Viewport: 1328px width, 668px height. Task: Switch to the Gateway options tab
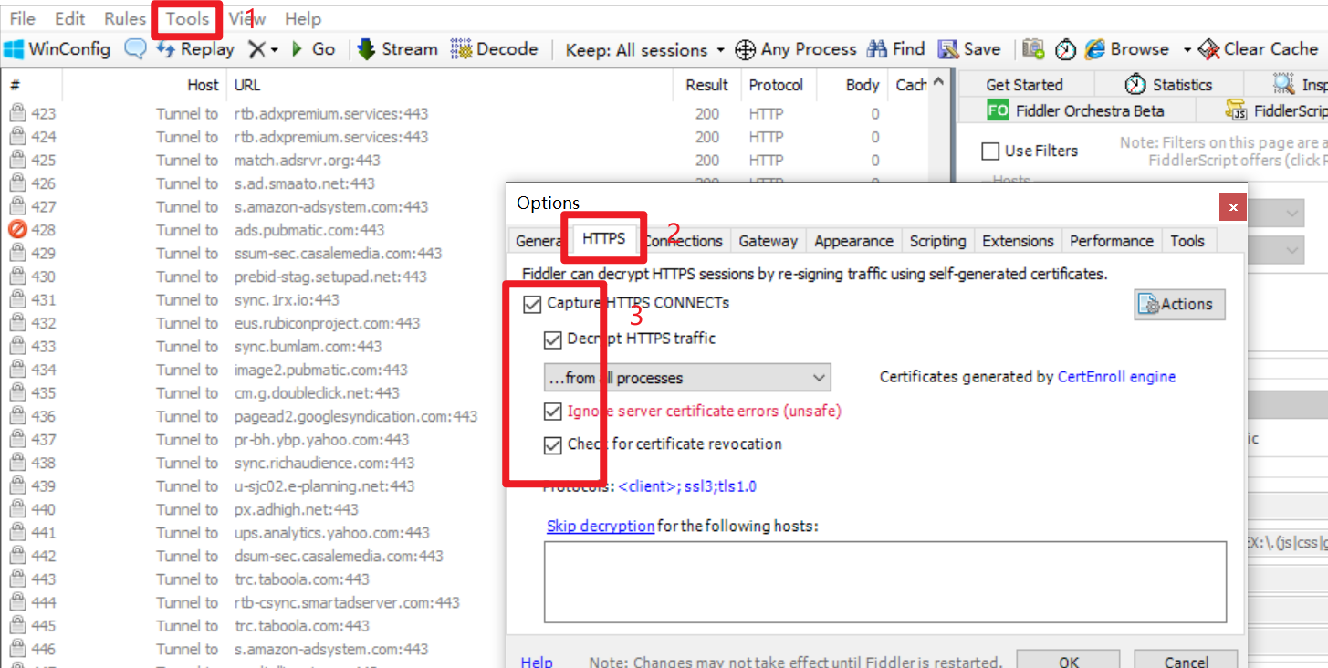tap(768, 241)
